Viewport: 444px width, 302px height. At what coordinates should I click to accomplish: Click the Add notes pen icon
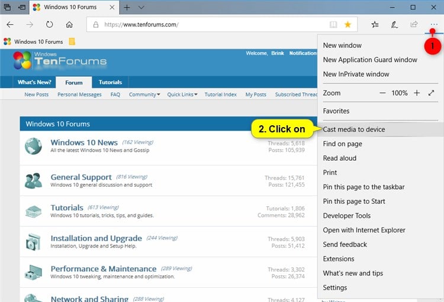pyautogui.click(x=394, y=25)
